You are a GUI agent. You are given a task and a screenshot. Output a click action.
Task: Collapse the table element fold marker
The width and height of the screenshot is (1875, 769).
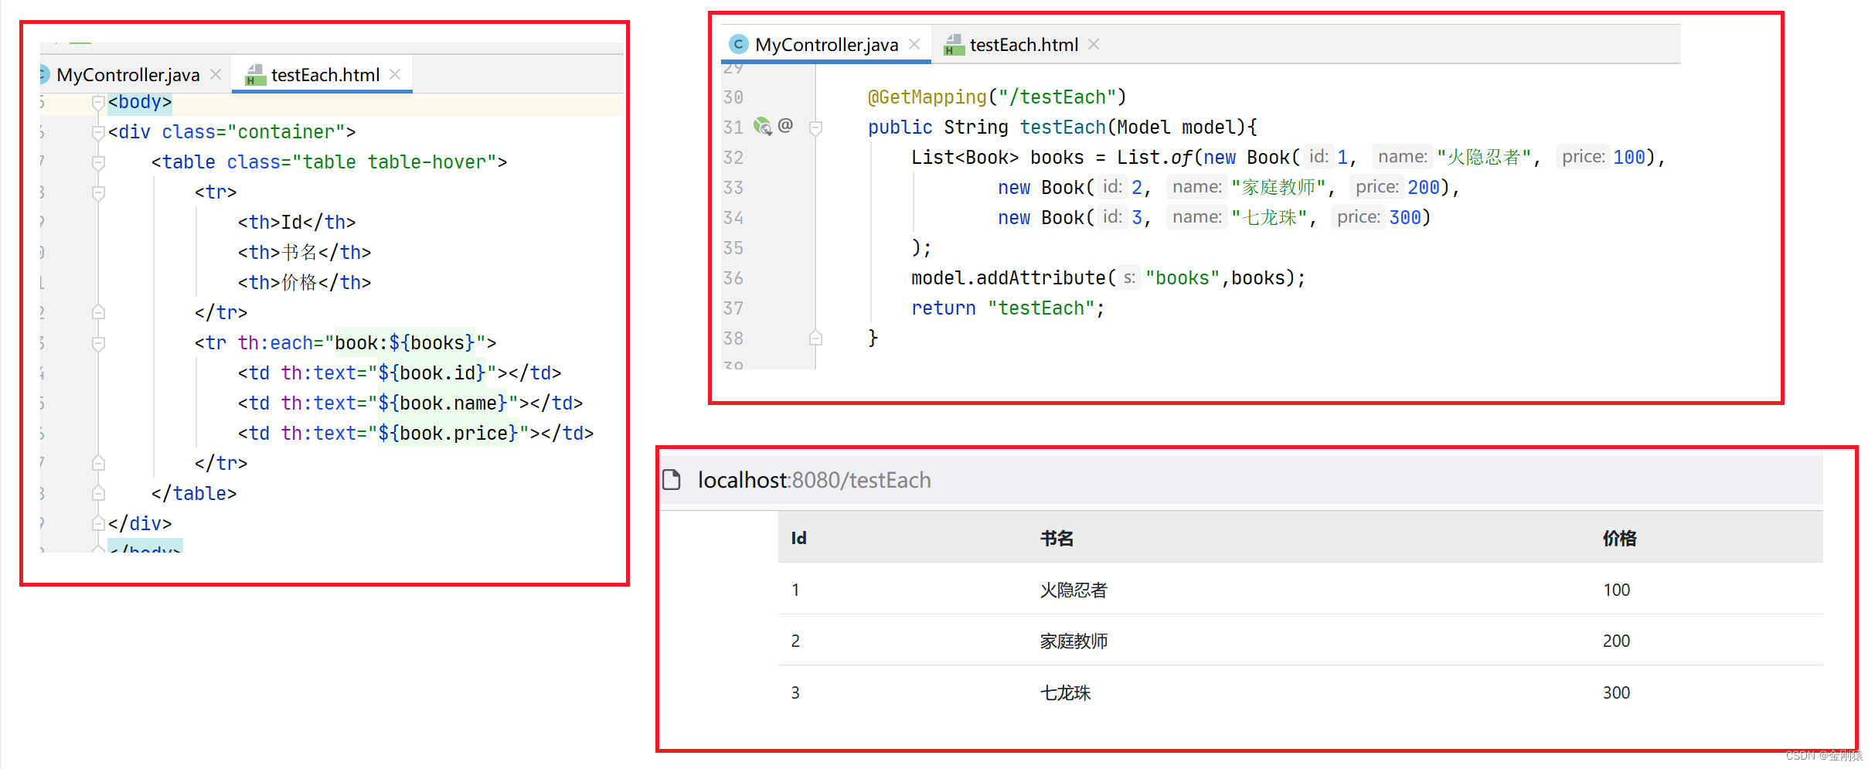pos(98,162)
